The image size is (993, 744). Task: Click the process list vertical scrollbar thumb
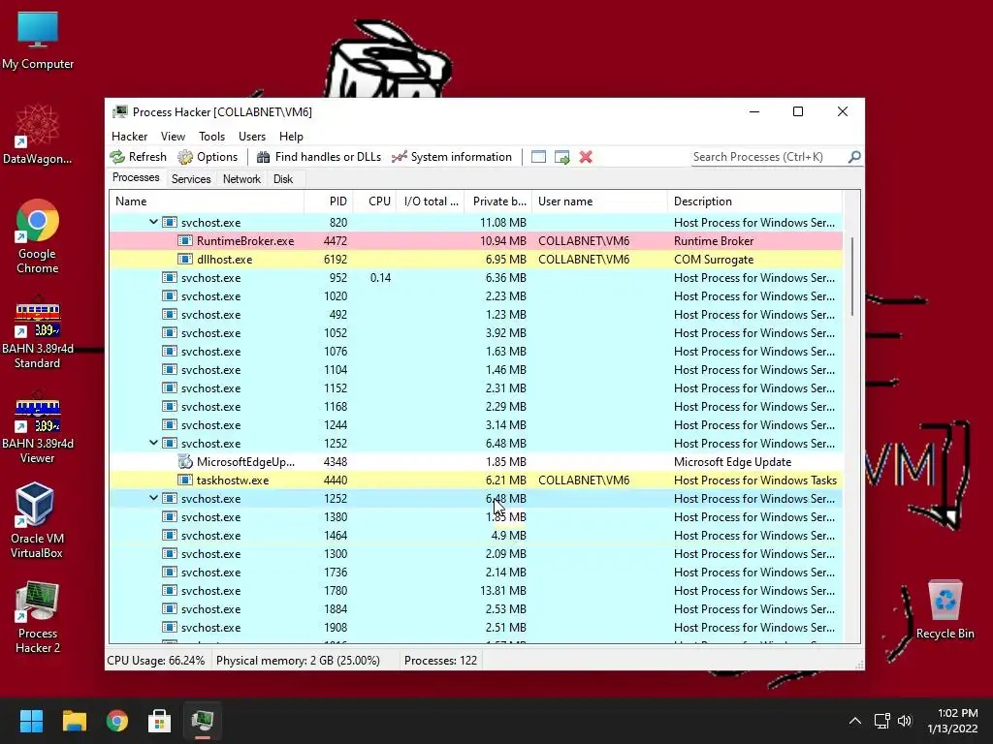pos(852,276)
